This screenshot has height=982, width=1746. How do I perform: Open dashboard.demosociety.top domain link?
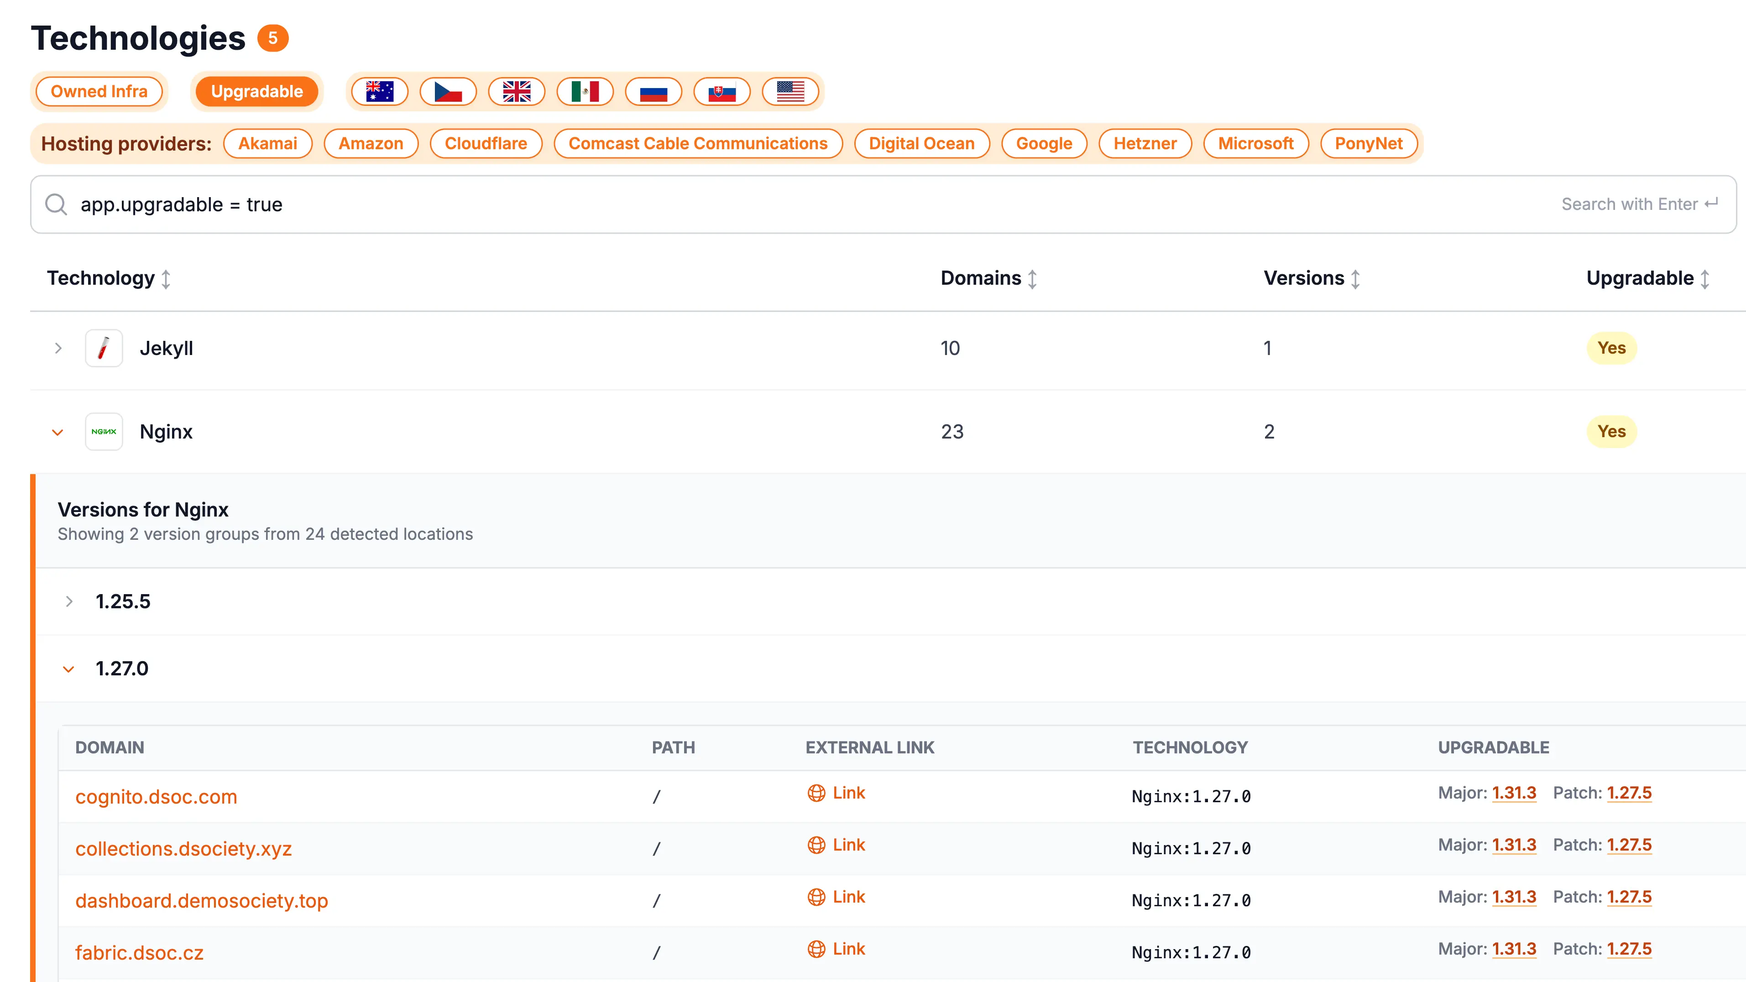point(201,901)
